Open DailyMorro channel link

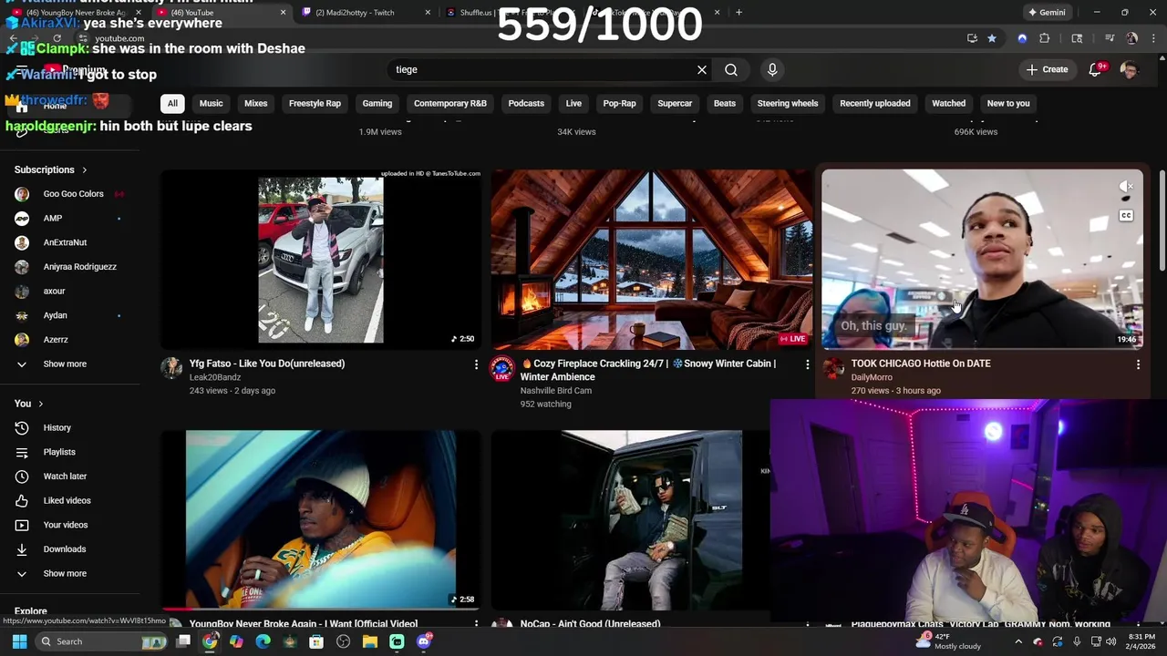click(872, 377)
